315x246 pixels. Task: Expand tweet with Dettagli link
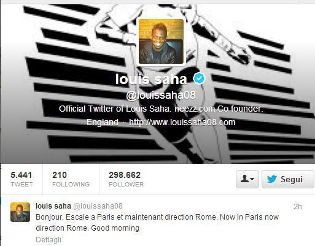(x=49, y=240)
